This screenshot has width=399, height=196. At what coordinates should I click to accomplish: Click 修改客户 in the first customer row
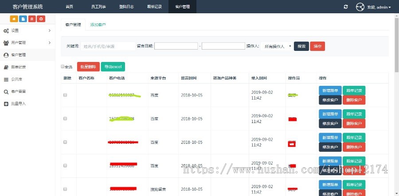tap(330, 100)
